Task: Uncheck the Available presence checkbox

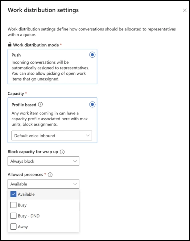Action: coord(13,194)
